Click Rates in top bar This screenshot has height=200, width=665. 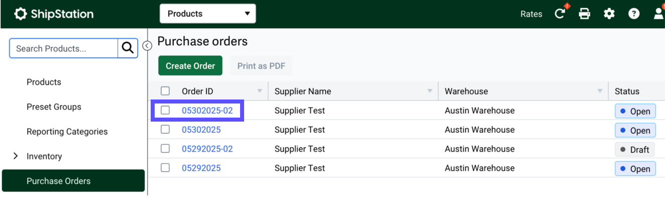click(x=531, y=14)
